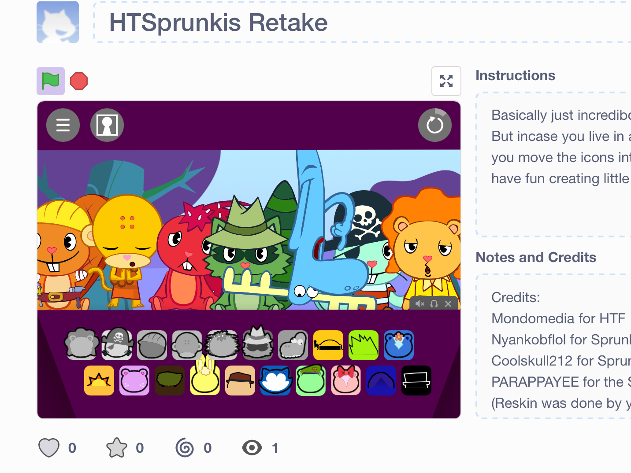631x473 pixels.
Task: Click the eye views counter icon
Action: [252, 448]
